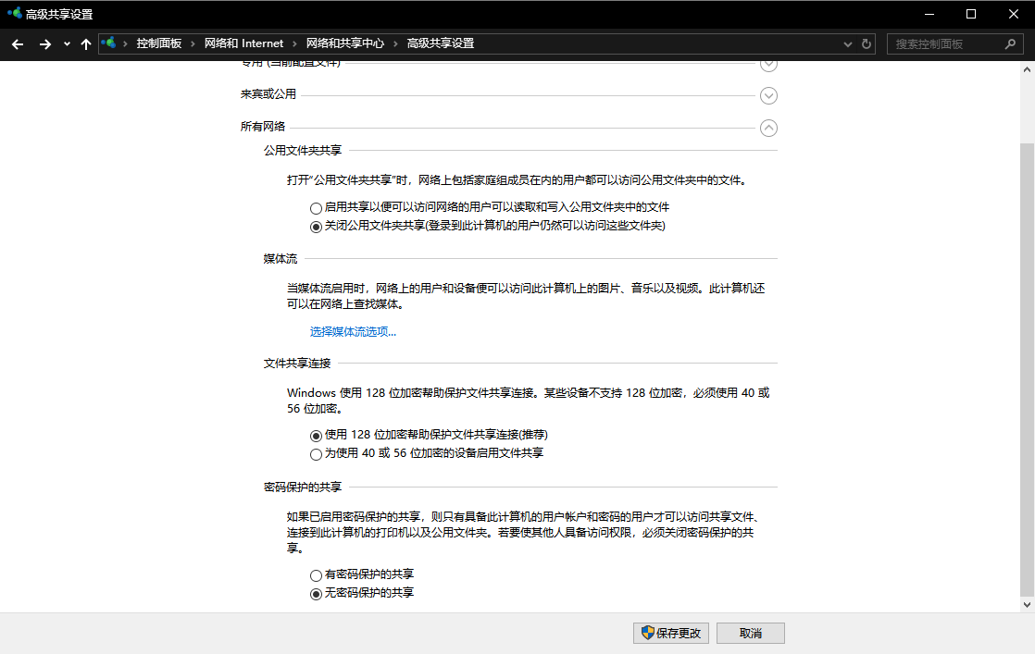Click scrollbar up arrow
Image resolution: width=1035 pixels, height=654 pixels.
tap(1027, 69)
